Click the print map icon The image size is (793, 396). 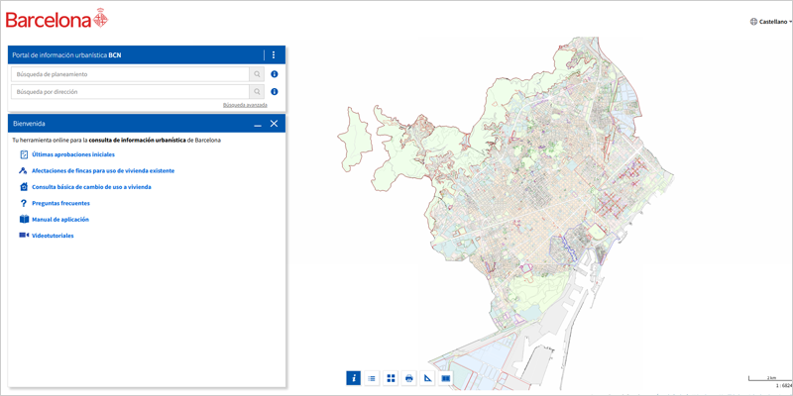(x=409, y=378)
